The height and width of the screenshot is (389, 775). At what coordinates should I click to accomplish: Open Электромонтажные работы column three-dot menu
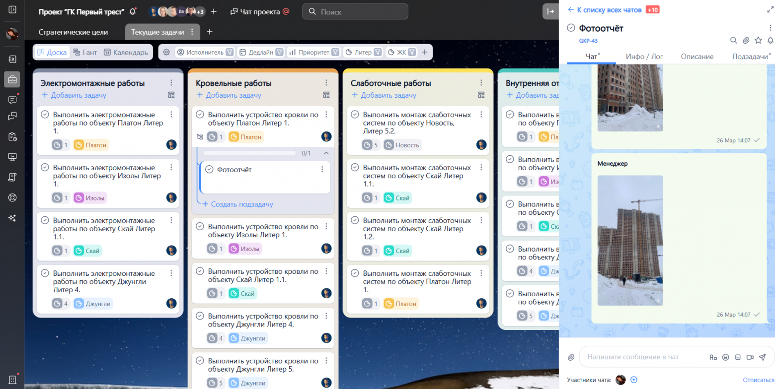171,83
